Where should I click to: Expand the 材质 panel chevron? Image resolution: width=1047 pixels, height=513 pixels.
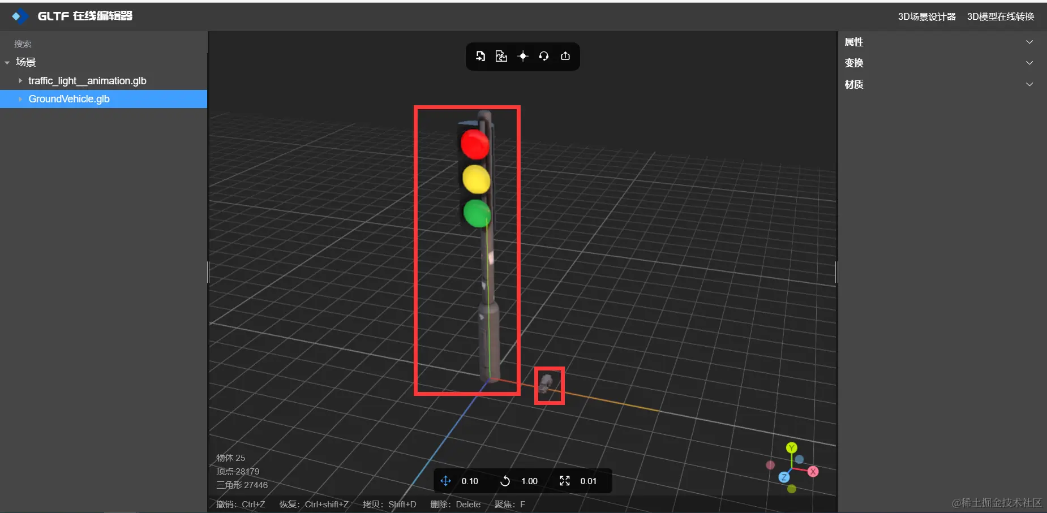point(1029,84)
